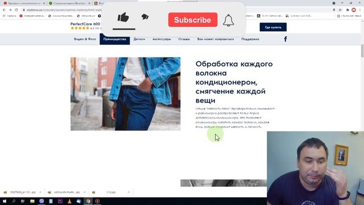
Task: Click the thumbs-down dislike icon
Action: (x=145, y=17)
